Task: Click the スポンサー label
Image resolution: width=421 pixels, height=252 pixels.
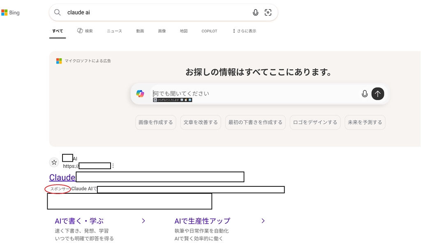Action: coord(60,189)
